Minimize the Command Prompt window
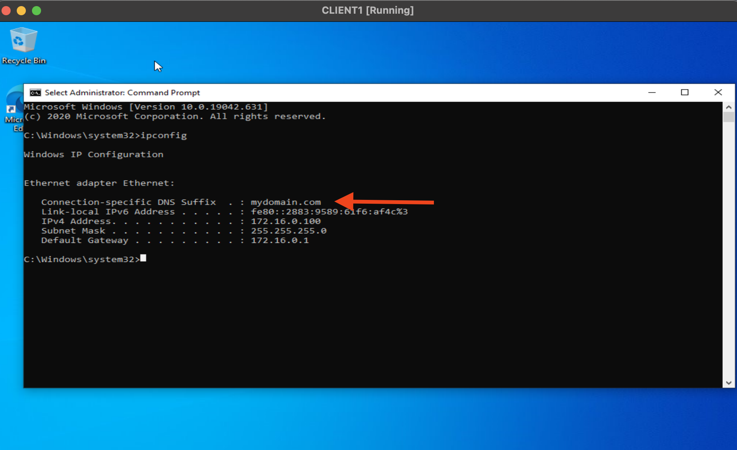Screen dimensions: 737x450 (x=652, y=93)
